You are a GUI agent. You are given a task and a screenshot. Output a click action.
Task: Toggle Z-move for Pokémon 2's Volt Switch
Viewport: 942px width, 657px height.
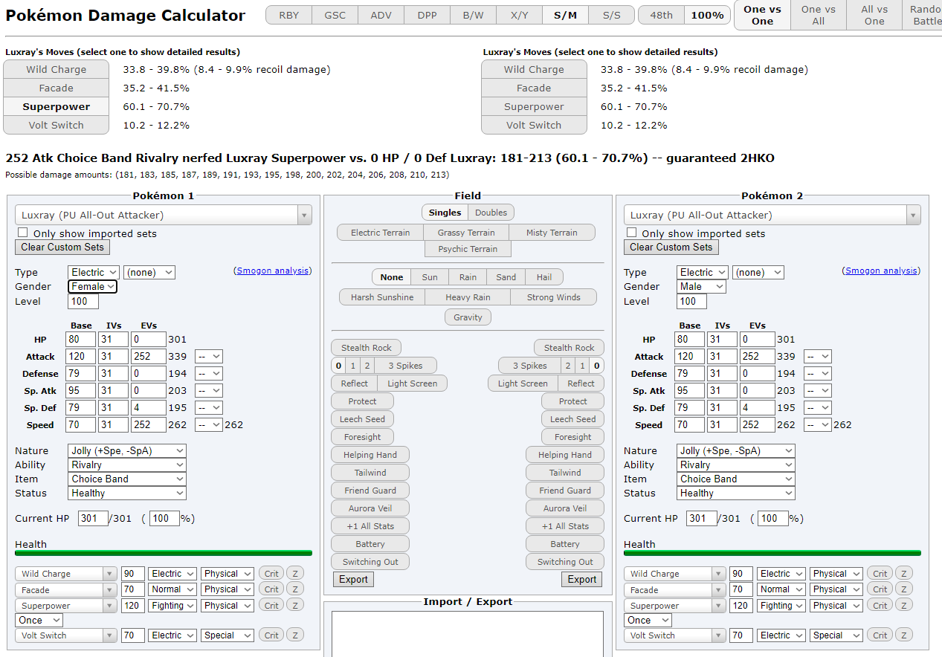click(x=904, y=635)
